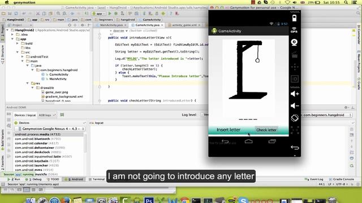362x203 pixels.
Task: Expand the .idea folder
Action: pyautogui.click(x=12, y=34)
